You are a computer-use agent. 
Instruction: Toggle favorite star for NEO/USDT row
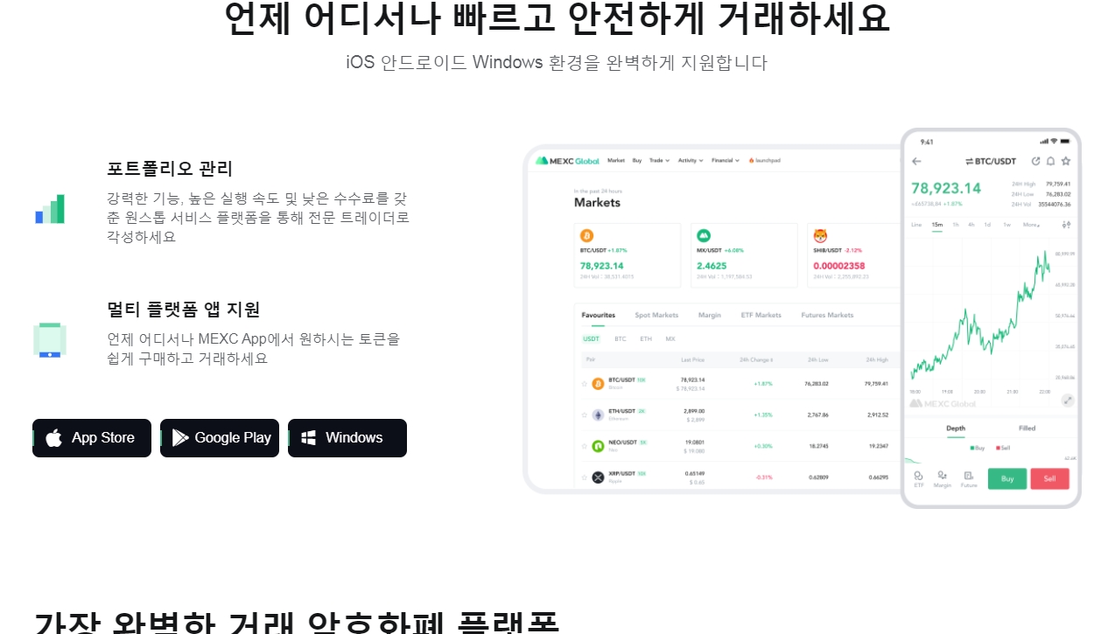tap(585, 446)
